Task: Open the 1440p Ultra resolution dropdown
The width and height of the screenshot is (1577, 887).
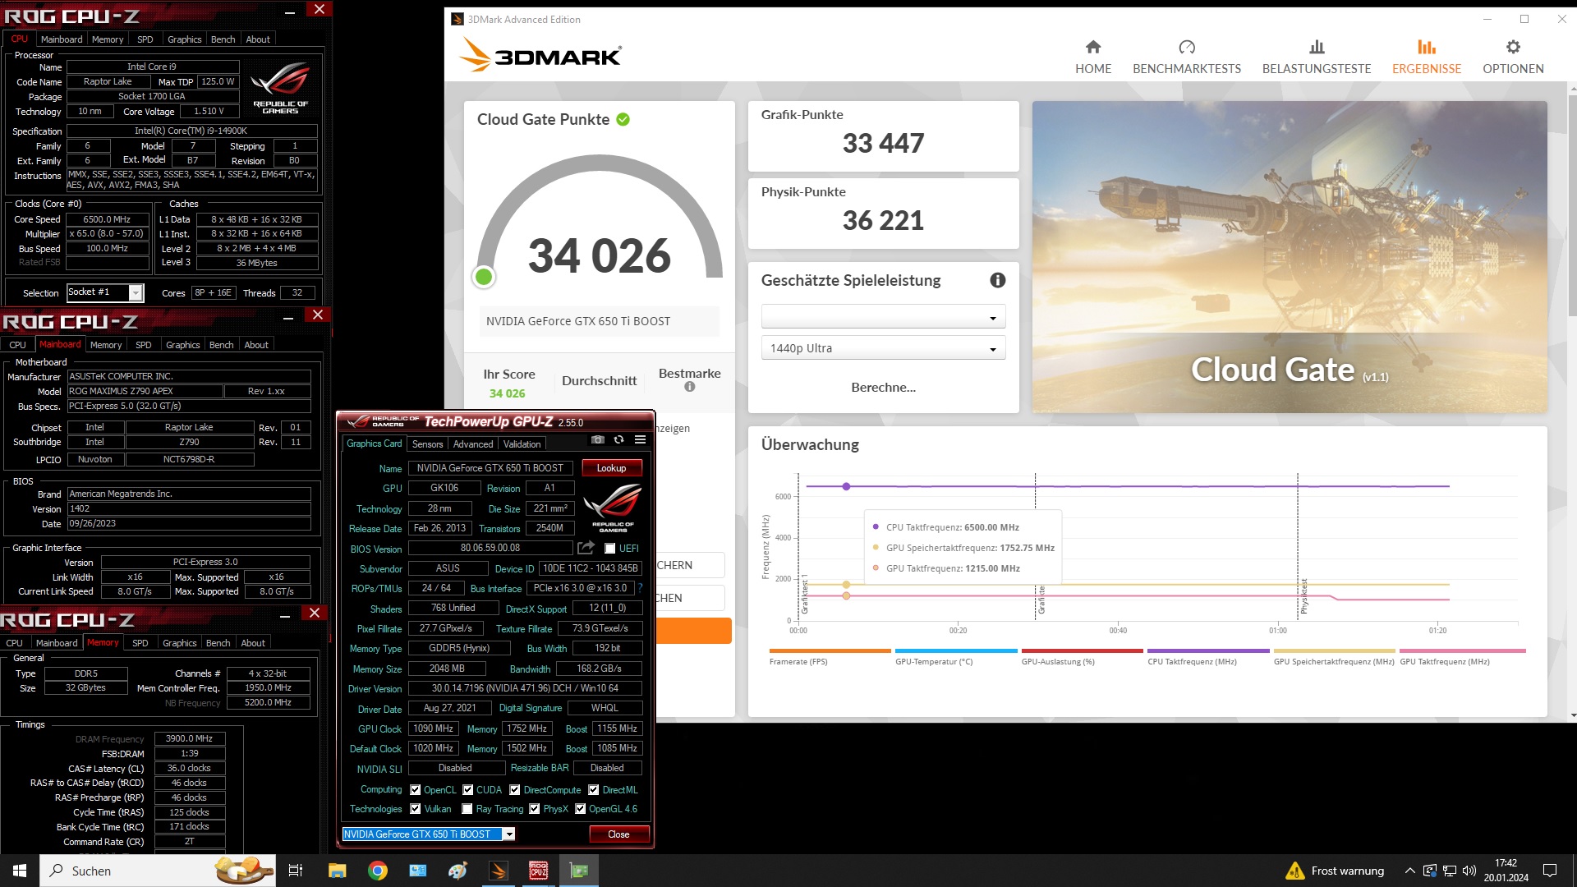Action: pyautogui.click(x=883, y=348)
